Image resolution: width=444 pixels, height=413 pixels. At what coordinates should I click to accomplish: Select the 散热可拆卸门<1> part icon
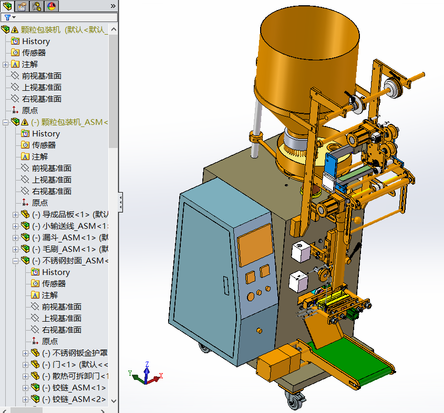point(35,376)
